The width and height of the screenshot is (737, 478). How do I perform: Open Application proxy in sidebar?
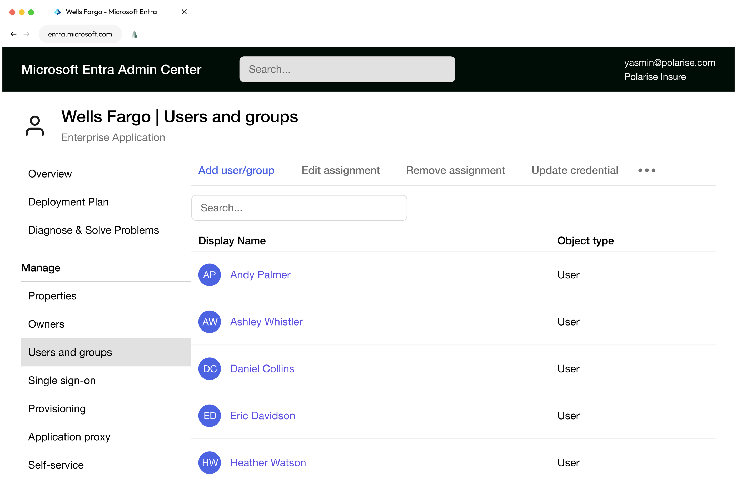pos(69,437)
